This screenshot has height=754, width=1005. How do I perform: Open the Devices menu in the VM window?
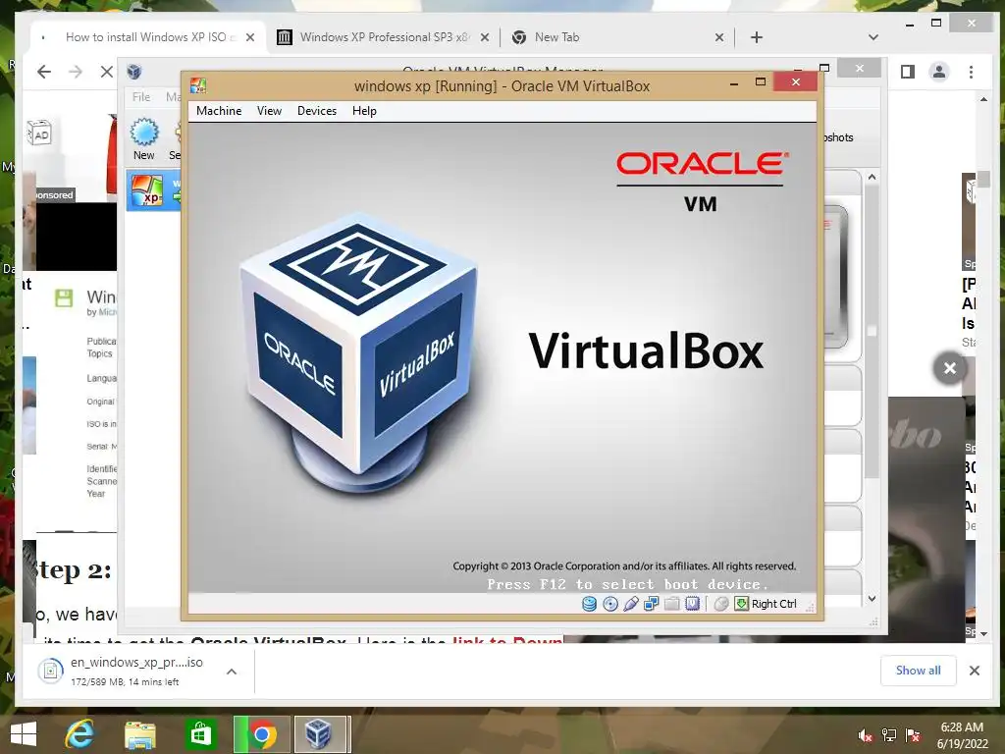317,111
